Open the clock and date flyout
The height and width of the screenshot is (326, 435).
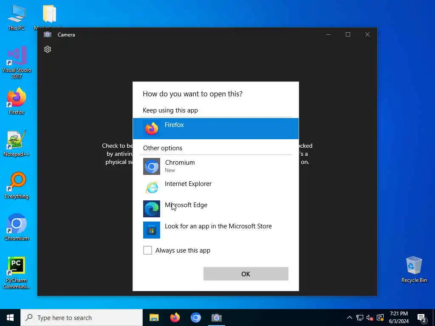coord(398,318)
